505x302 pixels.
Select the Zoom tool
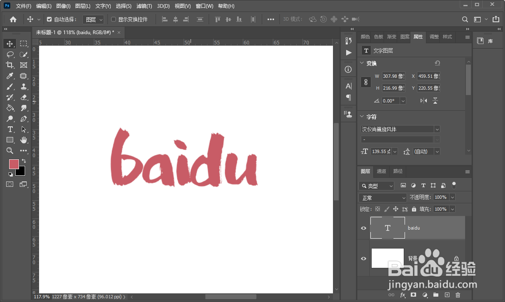coord(10,151)
